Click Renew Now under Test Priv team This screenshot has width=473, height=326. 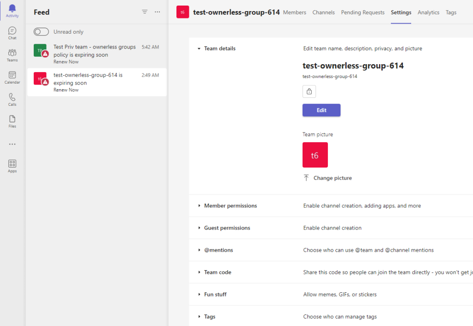pos(66,62)
